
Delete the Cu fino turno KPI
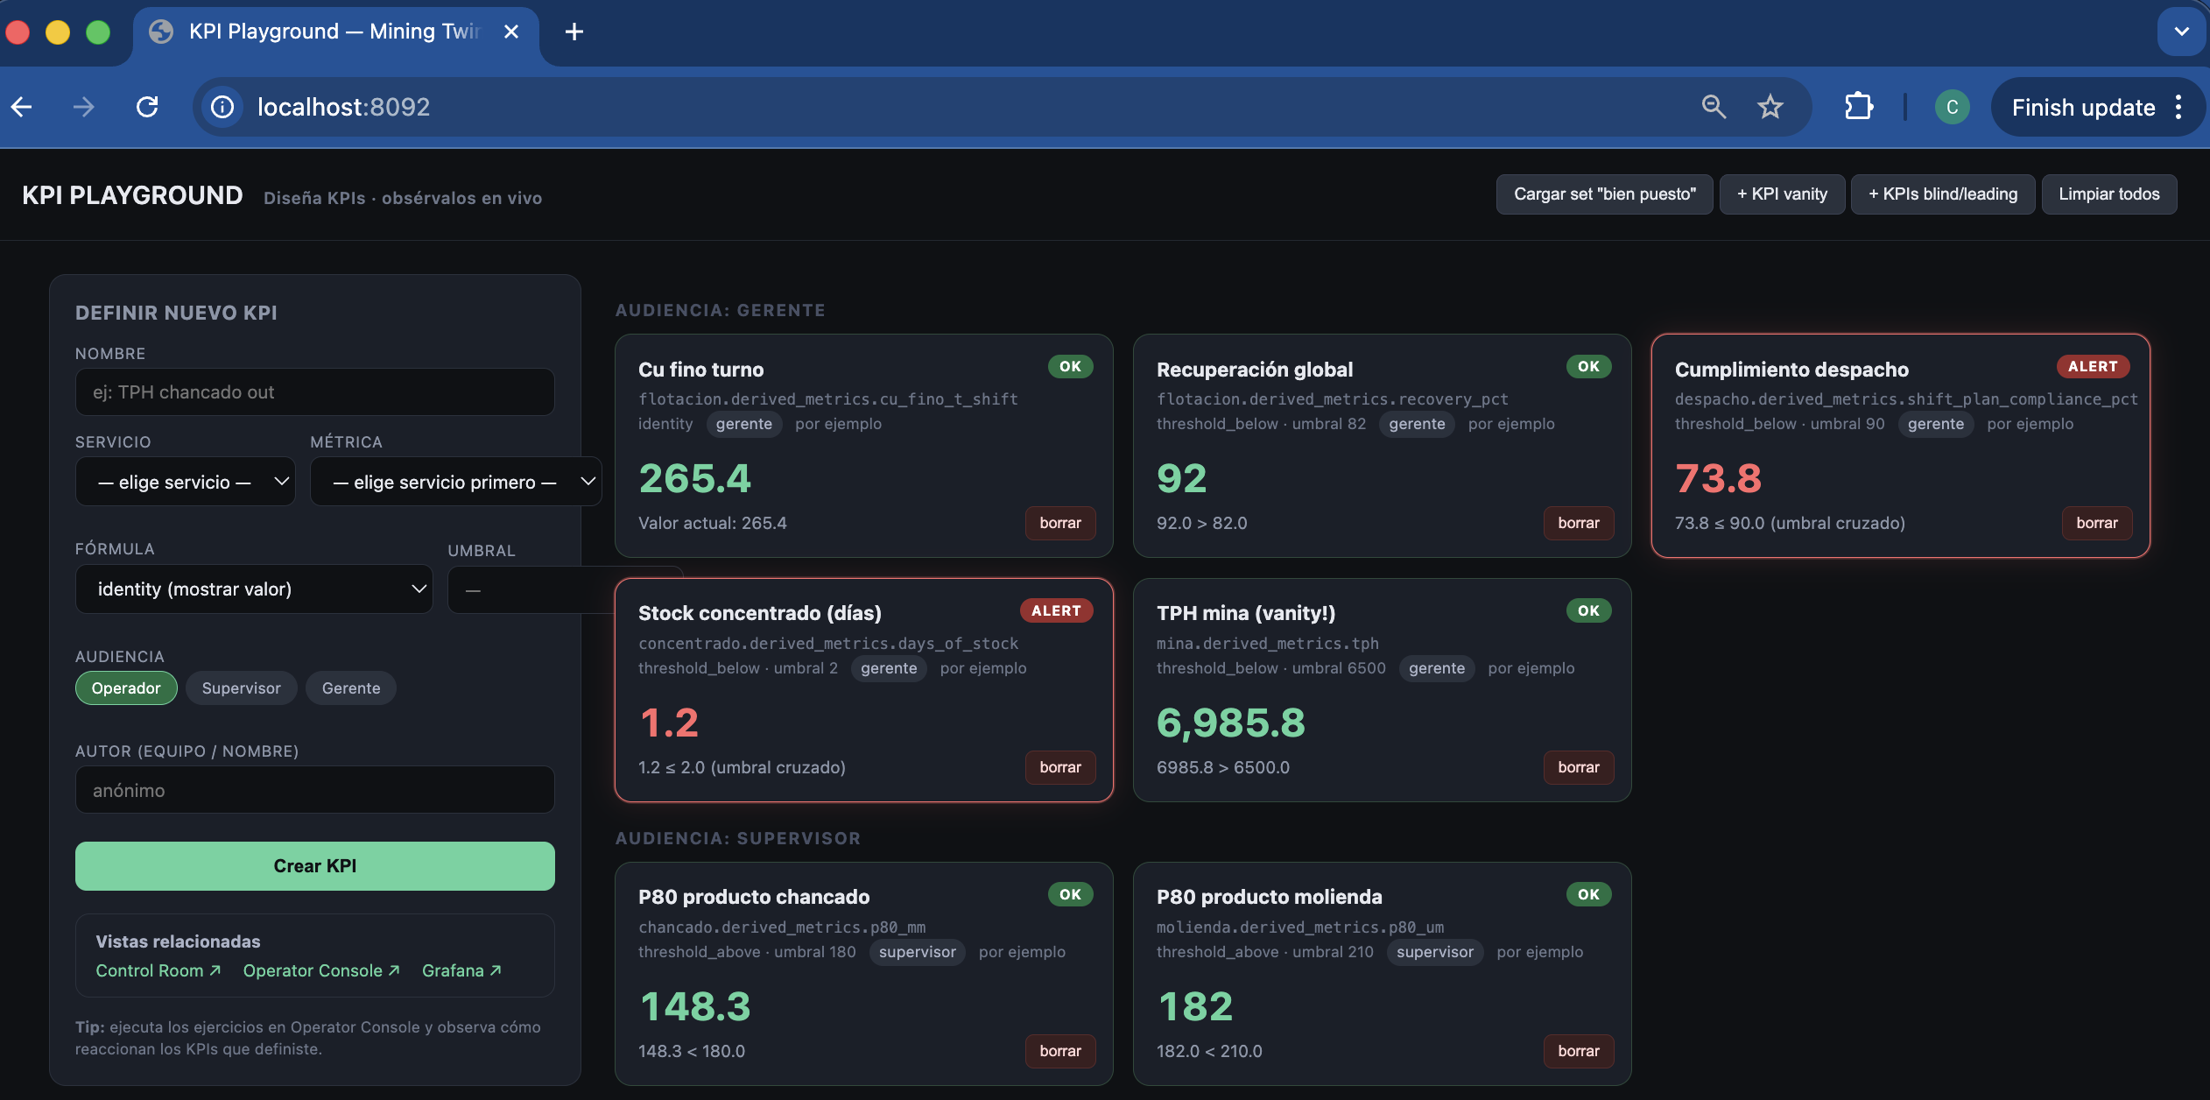coord(1060,523)
